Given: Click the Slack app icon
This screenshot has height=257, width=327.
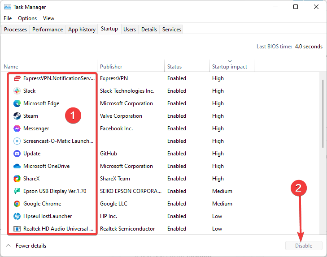Looking at the screenshot, I should pyautogui.click(x=17, y=91).
